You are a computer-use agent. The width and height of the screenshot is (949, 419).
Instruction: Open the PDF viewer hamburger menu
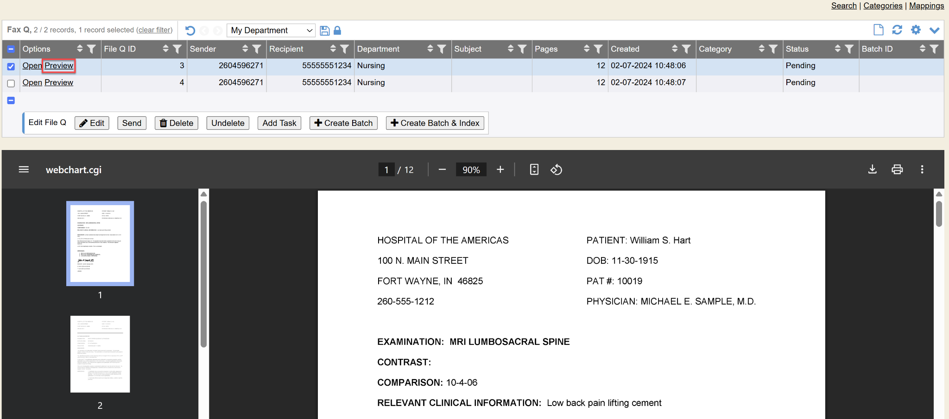[24, 169]
